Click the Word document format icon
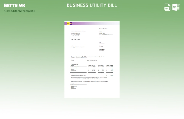Image resolution: width=184 pixels, height=119 pixels. 176,7
